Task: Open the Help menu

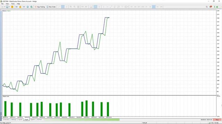Action: click(x=18, y=4)
